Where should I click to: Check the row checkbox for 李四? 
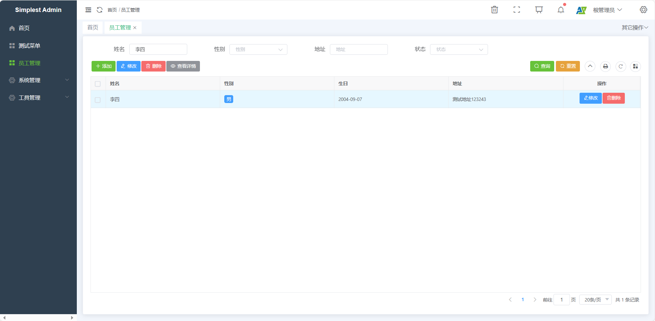point(98,100)
